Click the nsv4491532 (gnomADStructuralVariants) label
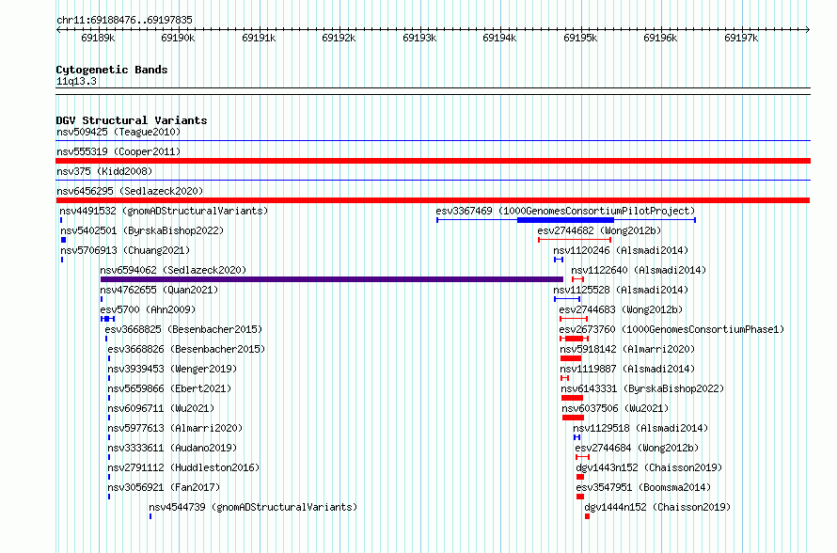 pyautogui.click(x=164, y=211)
